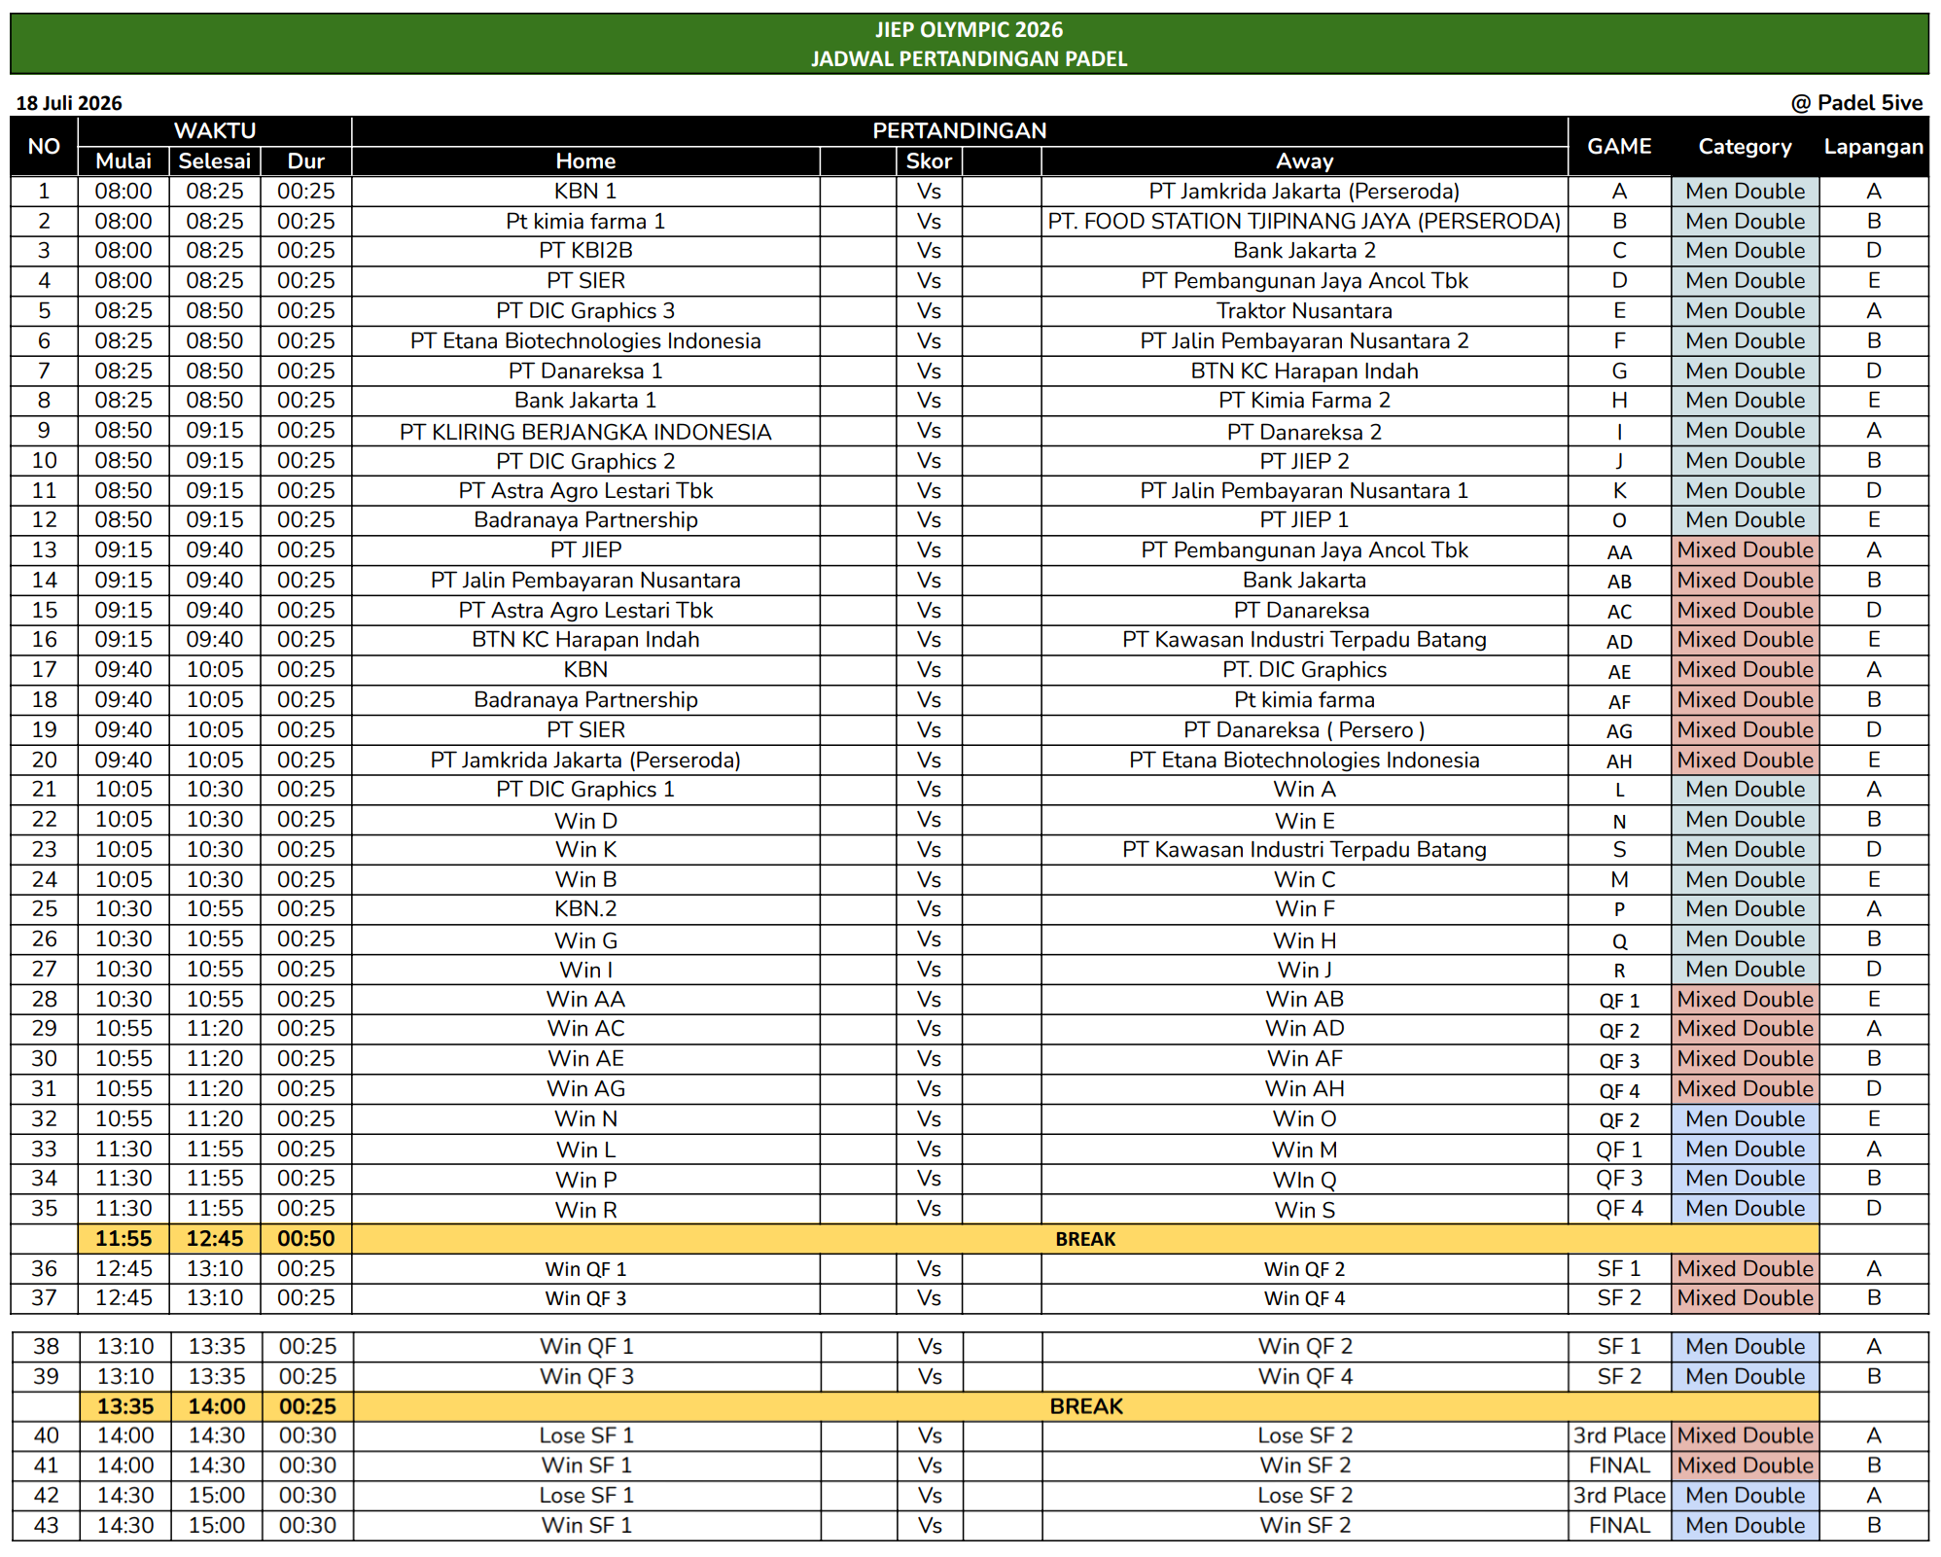Click the "Skor" column header
The width and height of the screenshot is (1941, 1557).
click(x=929, y=161)
